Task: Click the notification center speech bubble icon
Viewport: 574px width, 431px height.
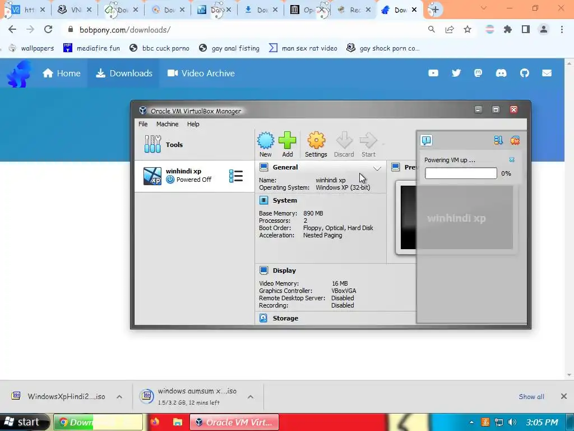Action: coord(427,140)
